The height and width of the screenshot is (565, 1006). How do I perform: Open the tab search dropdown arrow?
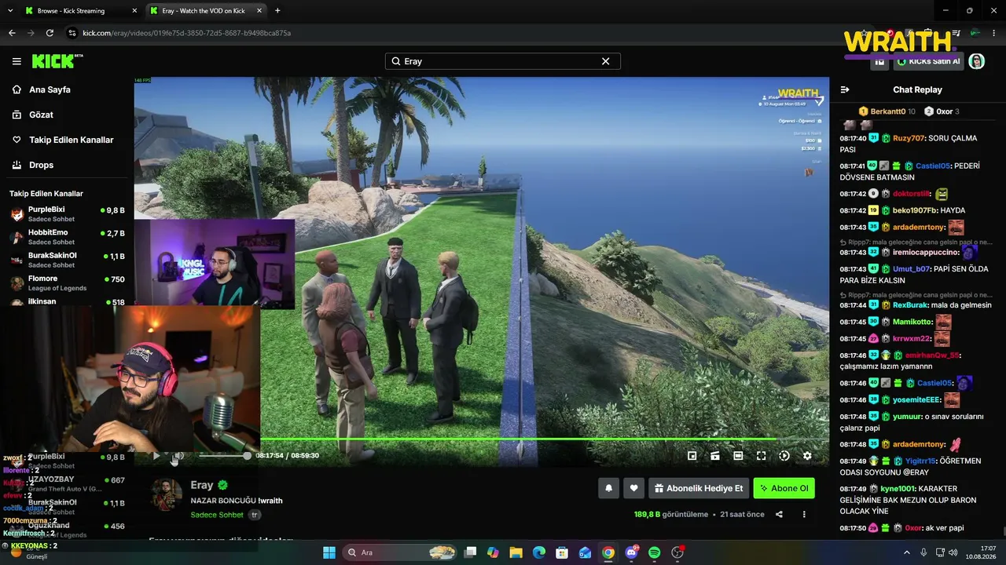(x=10, y=11)
